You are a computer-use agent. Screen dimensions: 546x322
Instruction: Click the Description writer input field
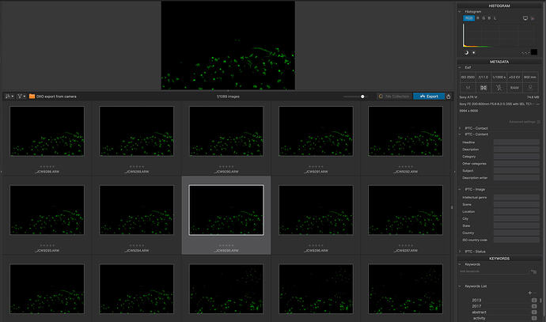pos(517,178)
